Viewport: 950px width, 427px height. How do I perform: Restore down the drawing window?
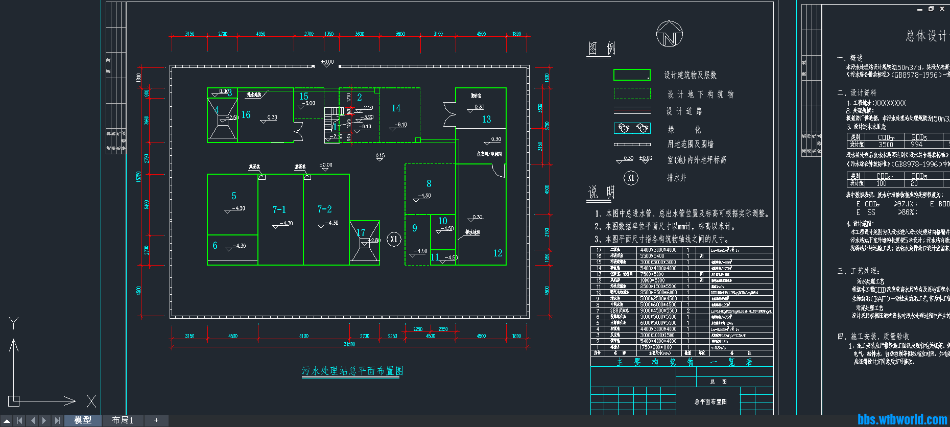pos(931,9)
